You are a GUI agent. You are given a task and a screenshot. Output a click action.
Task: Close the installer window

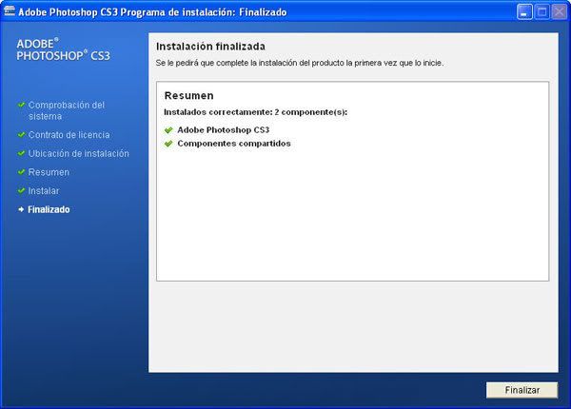click(x=559, y=12)
